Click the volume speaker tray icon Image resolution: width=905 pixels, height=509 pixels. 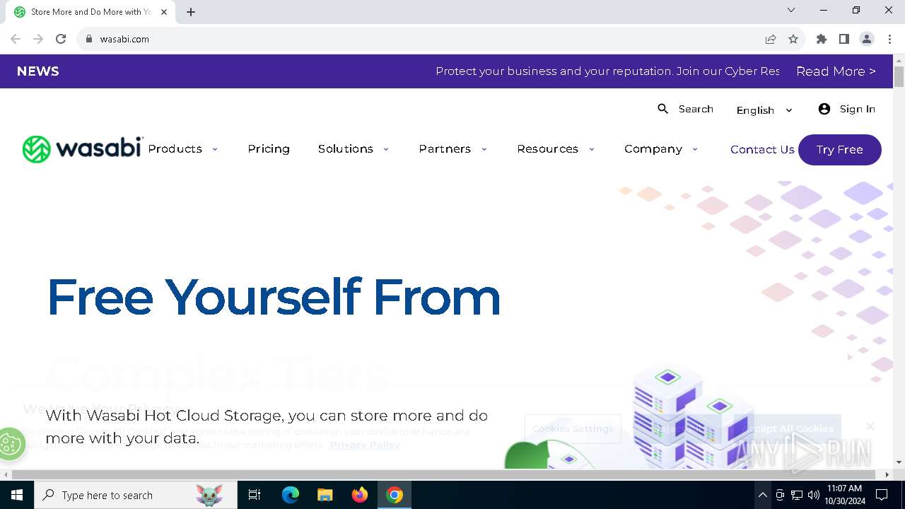pos(814,495)
